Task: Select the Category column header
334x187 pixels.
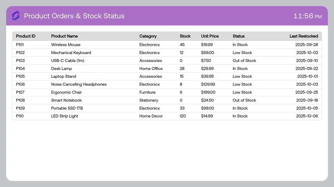Action: click(148, 36)
